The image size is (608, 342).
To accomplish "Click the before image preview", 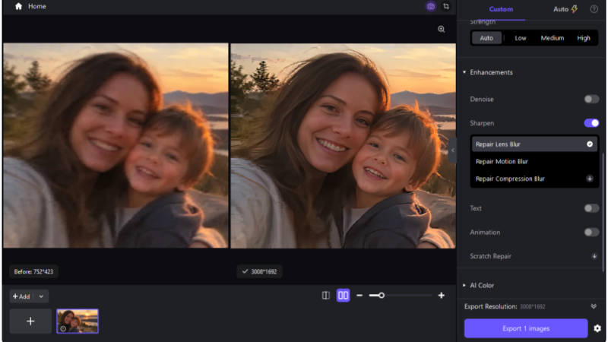I will (x=116, y=145).
